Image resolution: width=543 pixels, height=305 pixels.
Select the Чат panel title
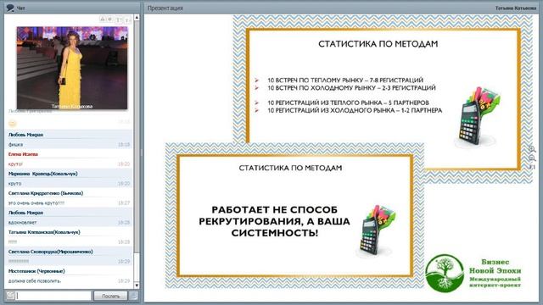point(20,8)
